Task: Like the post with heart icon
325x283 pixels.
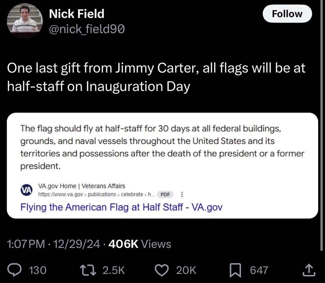Action: (162, 270)
